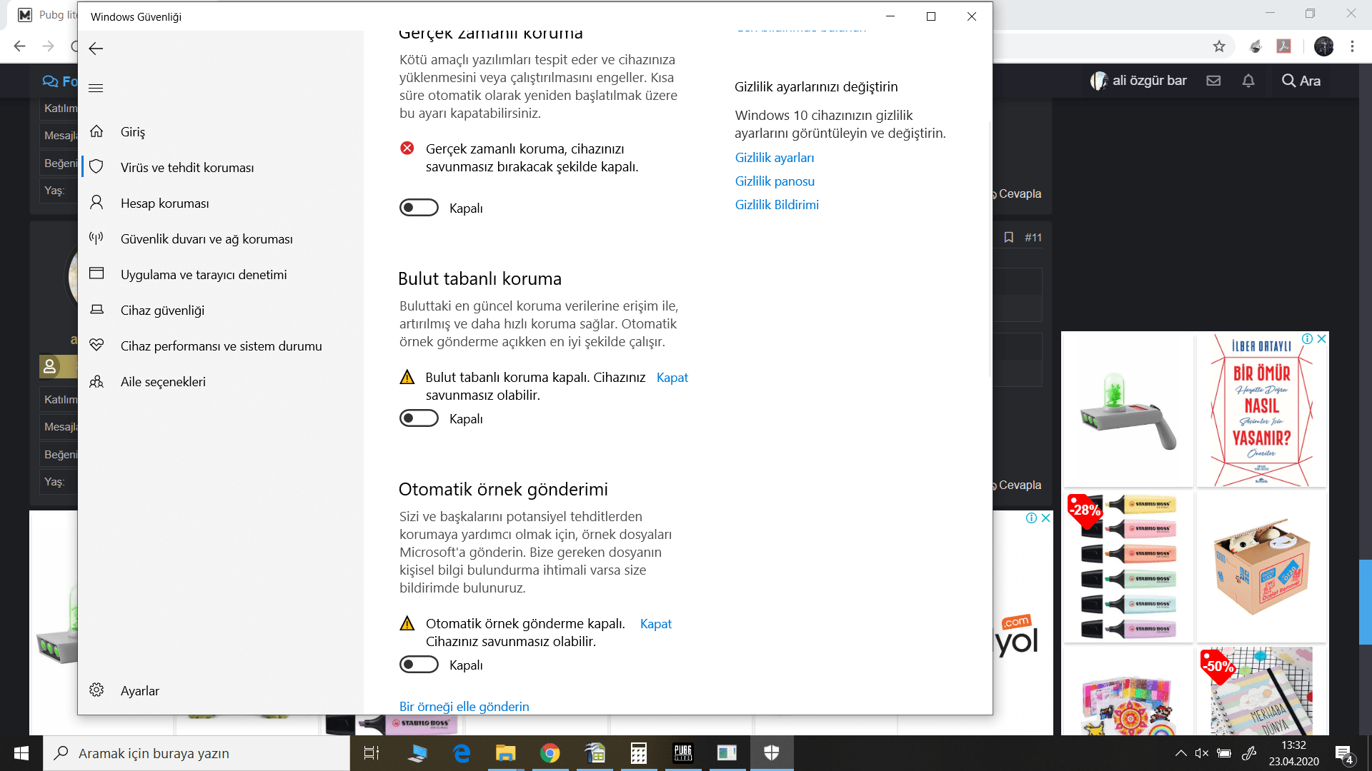Click Ara search in the forum header
The image size is (1372, 771).
[x=1301, y=81]
